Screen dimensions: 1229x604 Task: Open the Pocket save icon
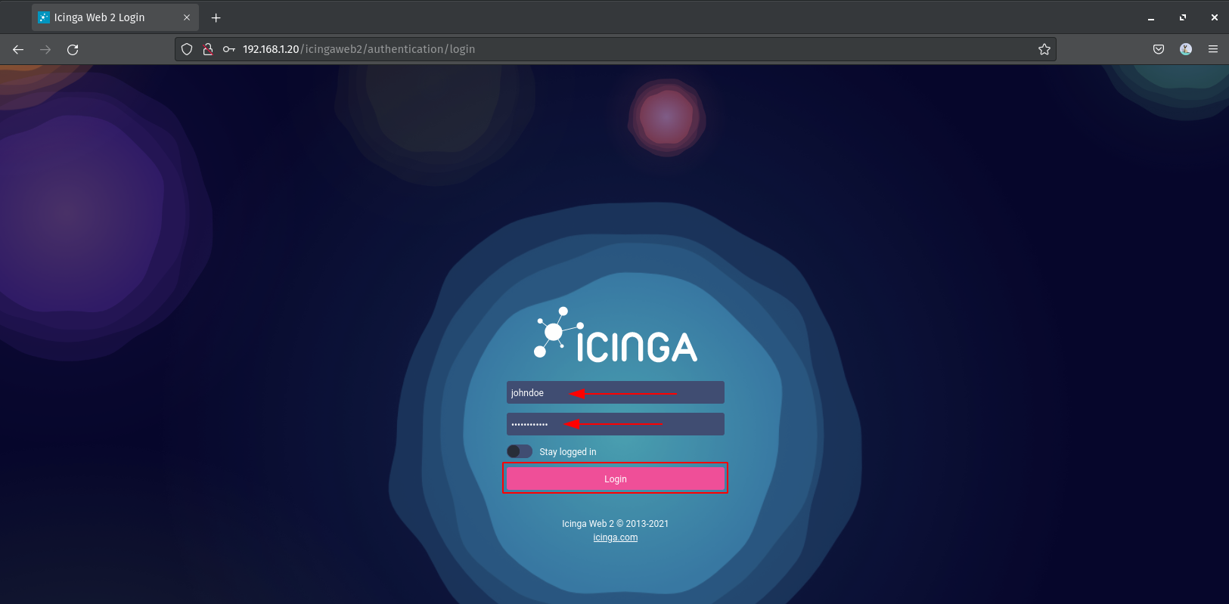1158,49
